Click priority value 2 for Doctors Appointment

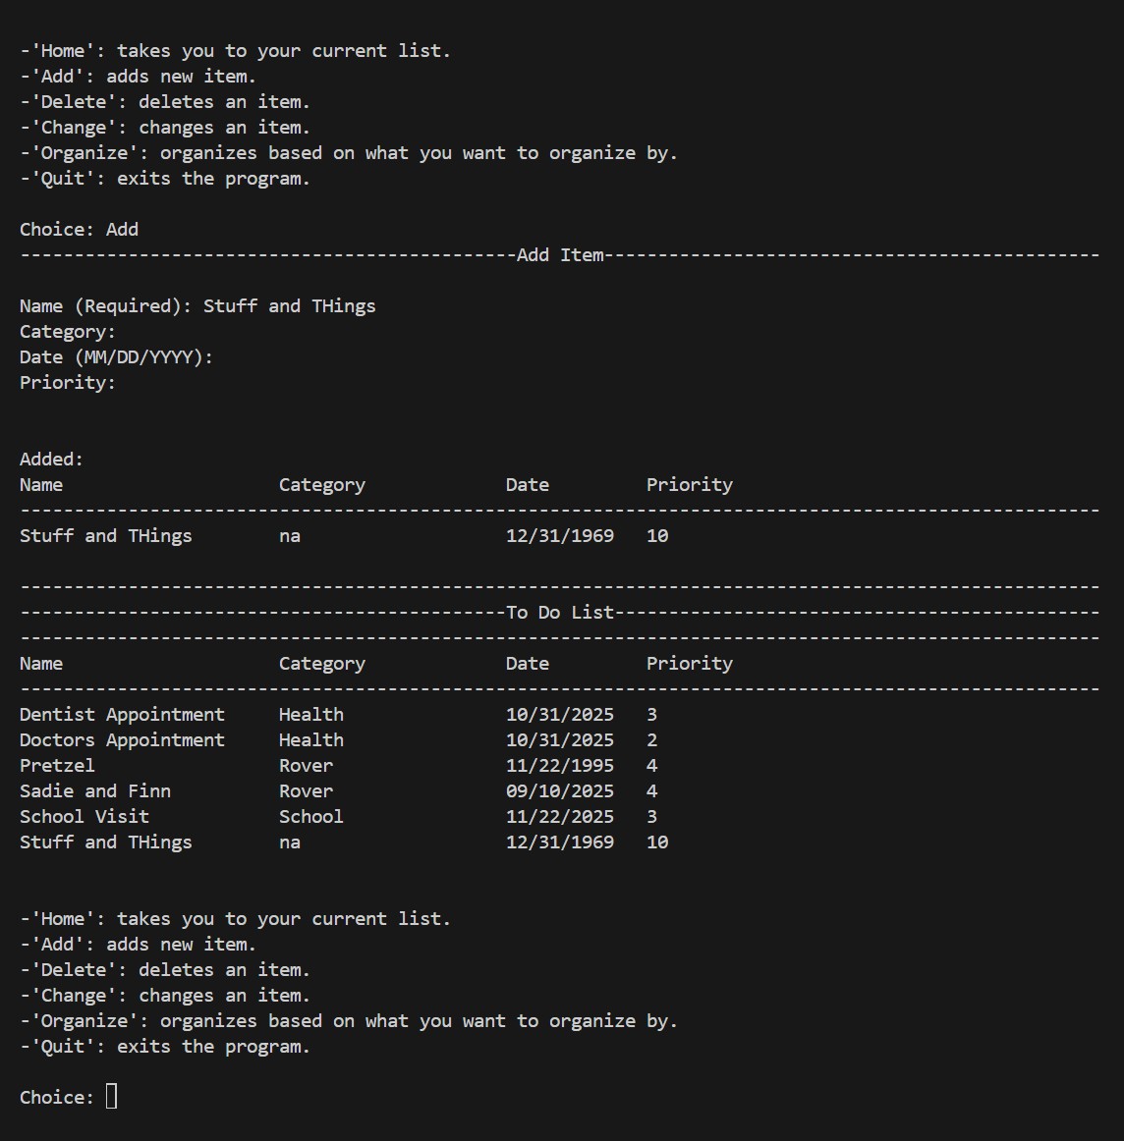tap(651, 740)
